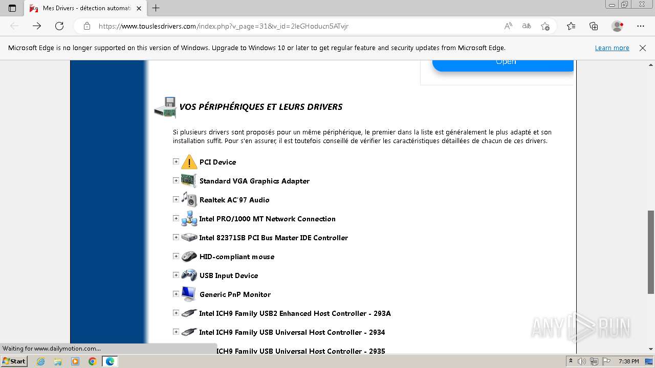Select Standard VGA Graphics Adapter text
655x368 pixels.
coord(254,181)
